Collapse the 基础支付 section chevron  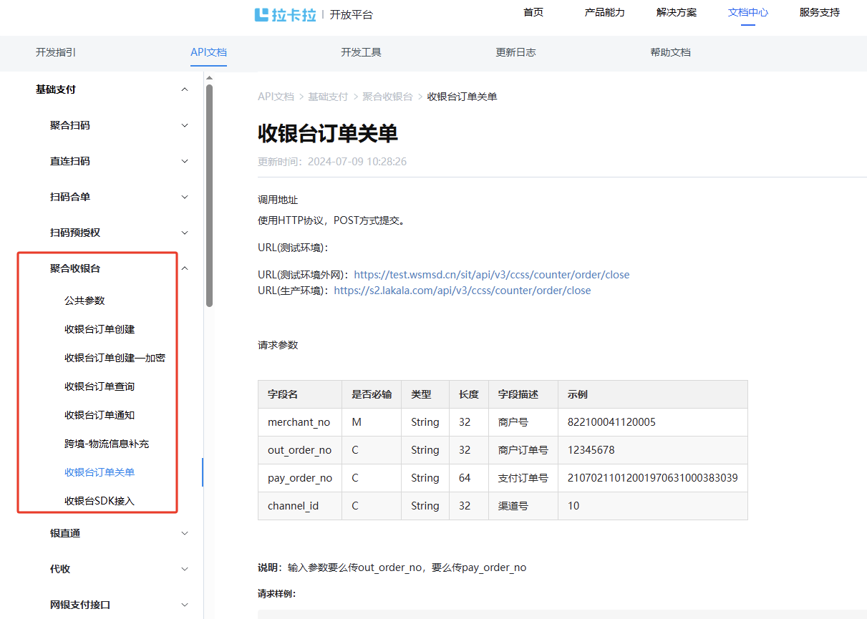click(185, 89)
